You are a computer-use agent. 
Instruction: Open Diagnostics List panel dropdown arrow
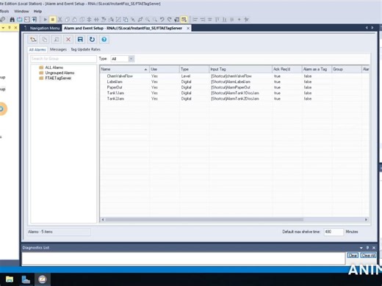361,248
